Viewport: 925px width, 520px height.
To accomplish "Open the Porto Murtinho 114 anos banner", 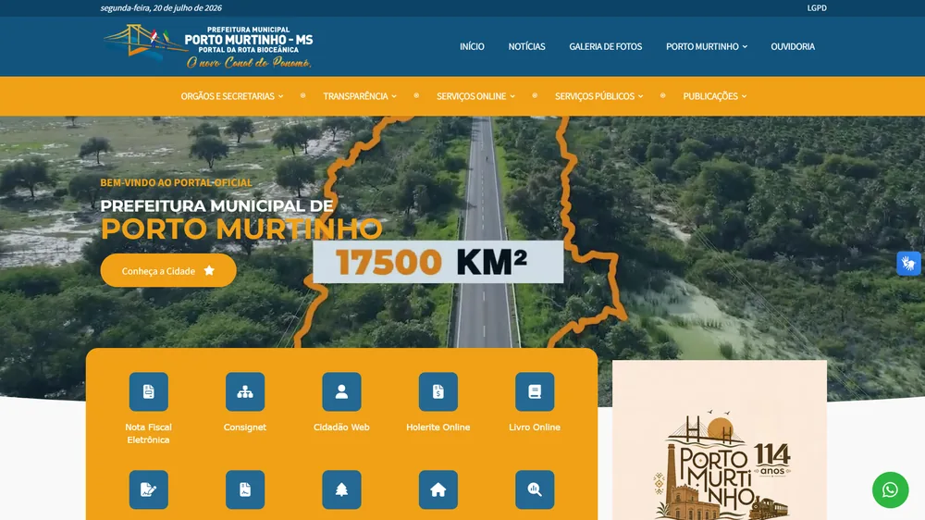I will click(719, 440).
